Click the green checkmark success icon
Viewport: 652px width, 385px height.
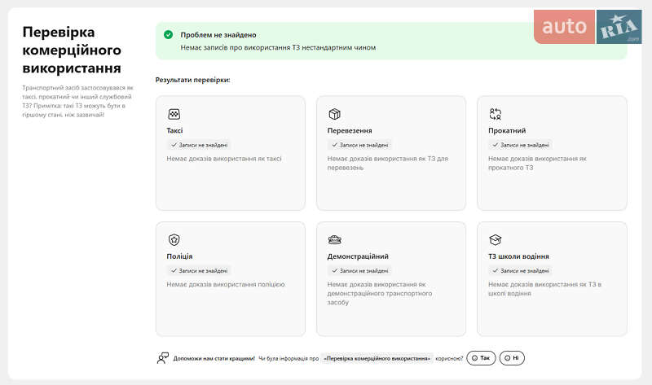168,35
